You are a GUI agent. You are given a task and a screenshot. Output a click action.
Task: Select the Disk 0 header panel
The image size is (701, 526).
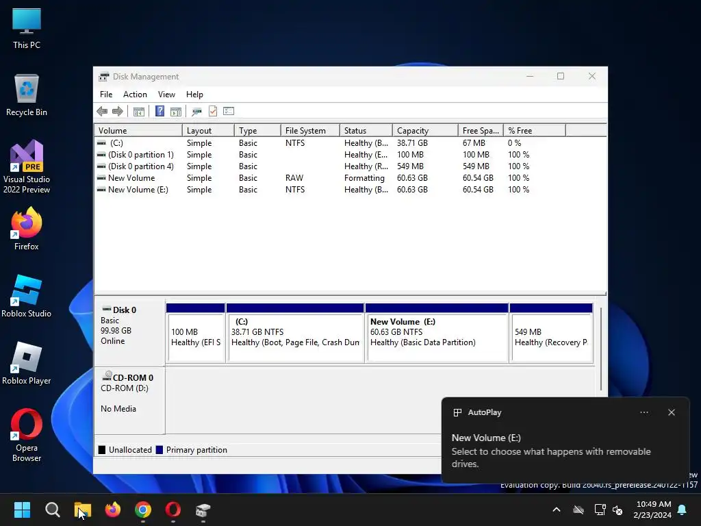coord(129,334)
